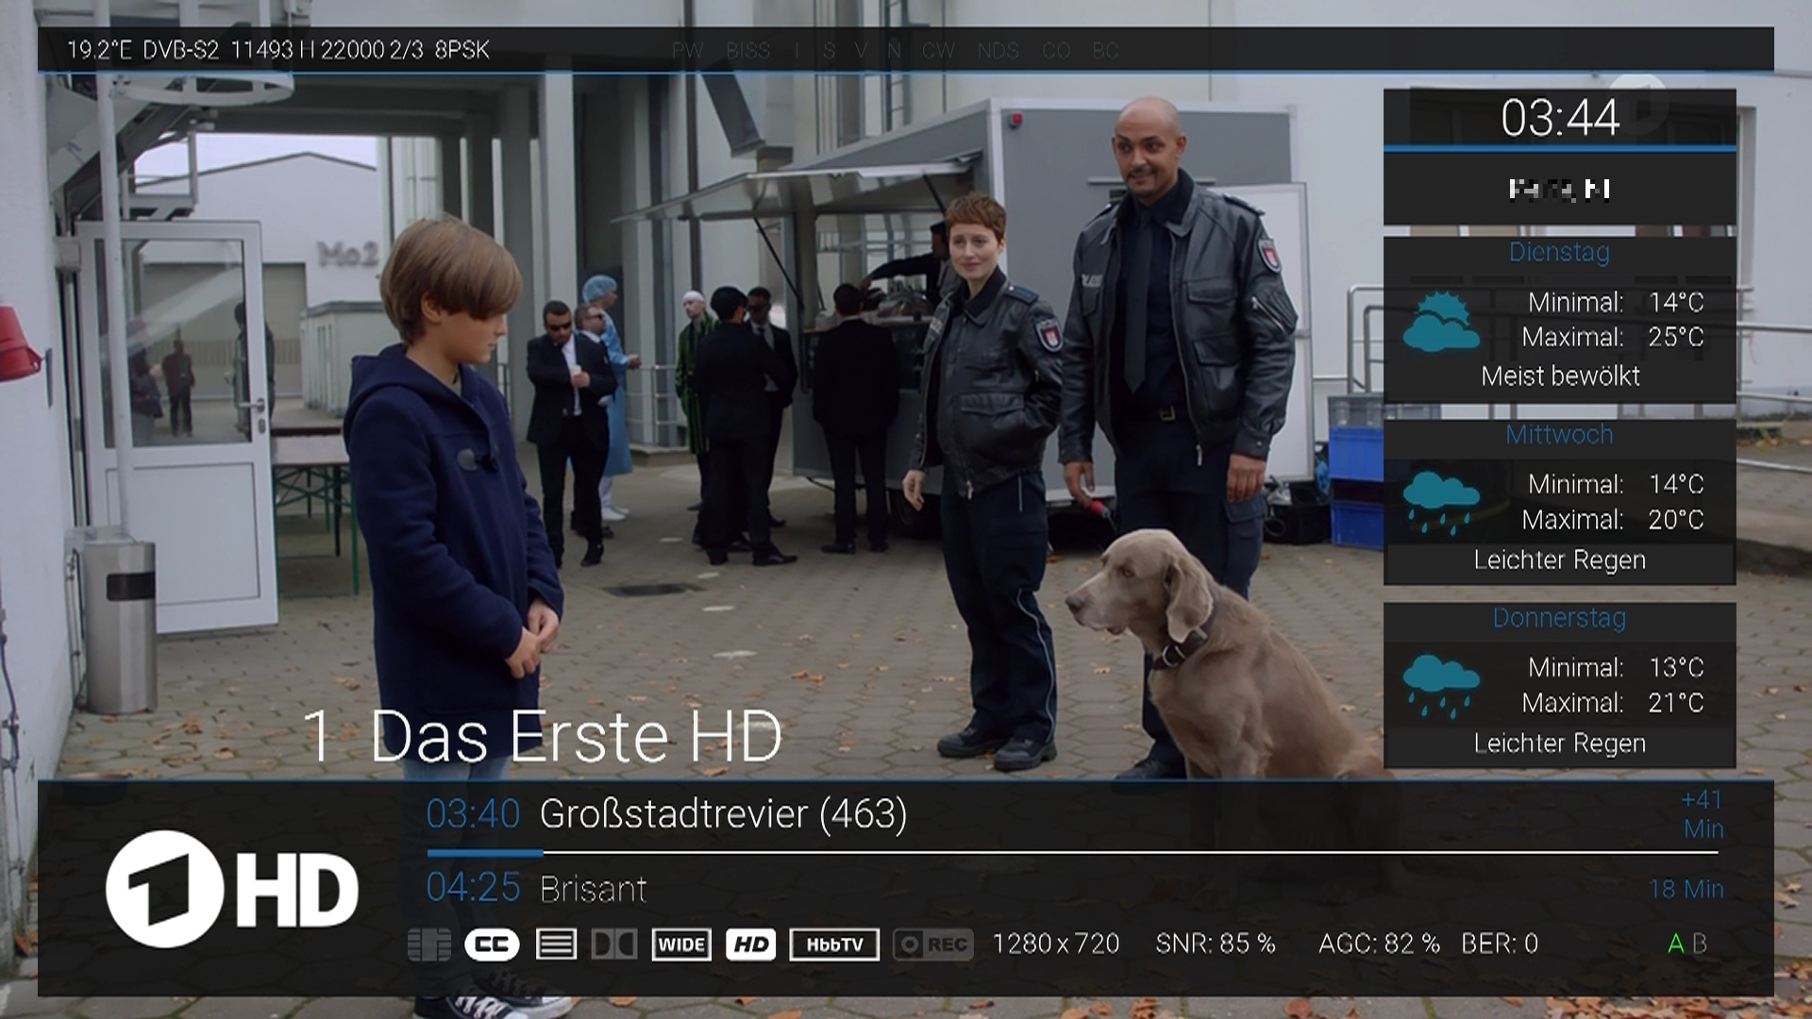Click the blurred location name under the clock
1812x1019 pixels.
tap(1559, 190)
